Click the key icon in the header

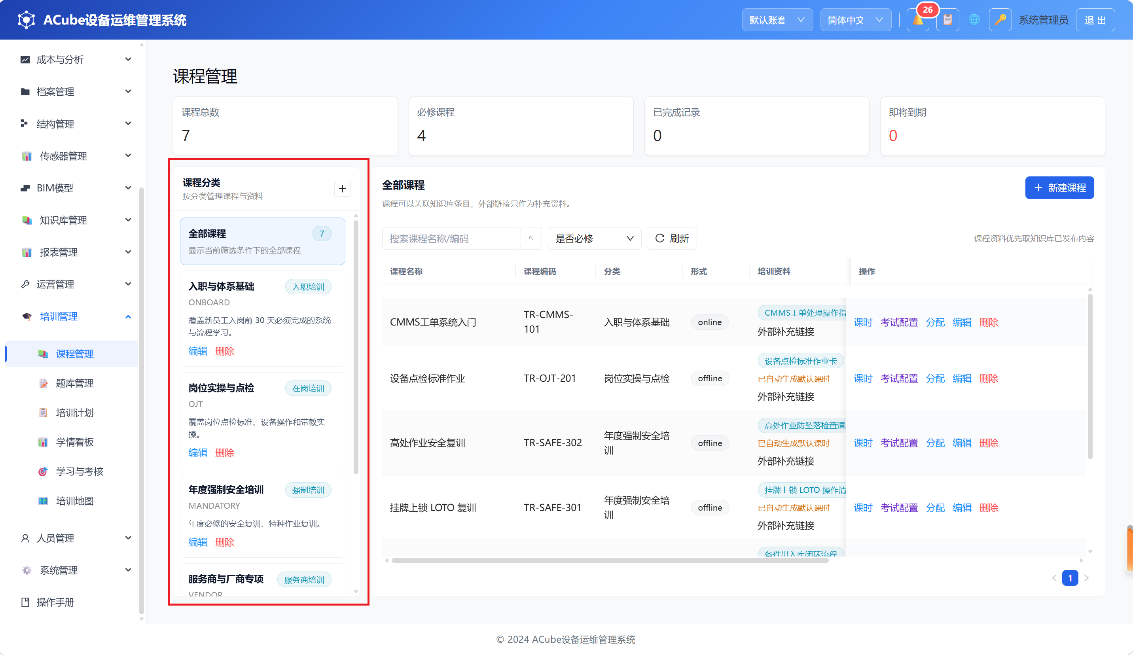pyautogui.click(x=1000, y=20)
